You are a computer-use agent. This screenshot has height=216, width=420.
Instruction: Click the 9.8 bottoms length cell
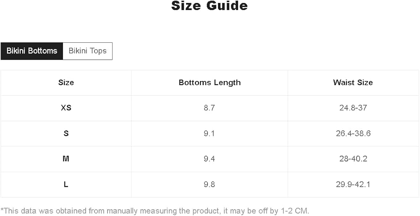209,185
